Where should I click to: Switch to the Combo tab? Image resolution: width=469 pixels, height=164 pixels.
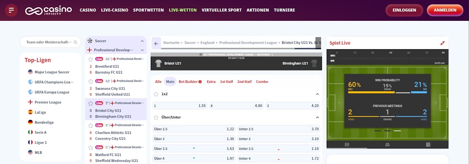262,82
